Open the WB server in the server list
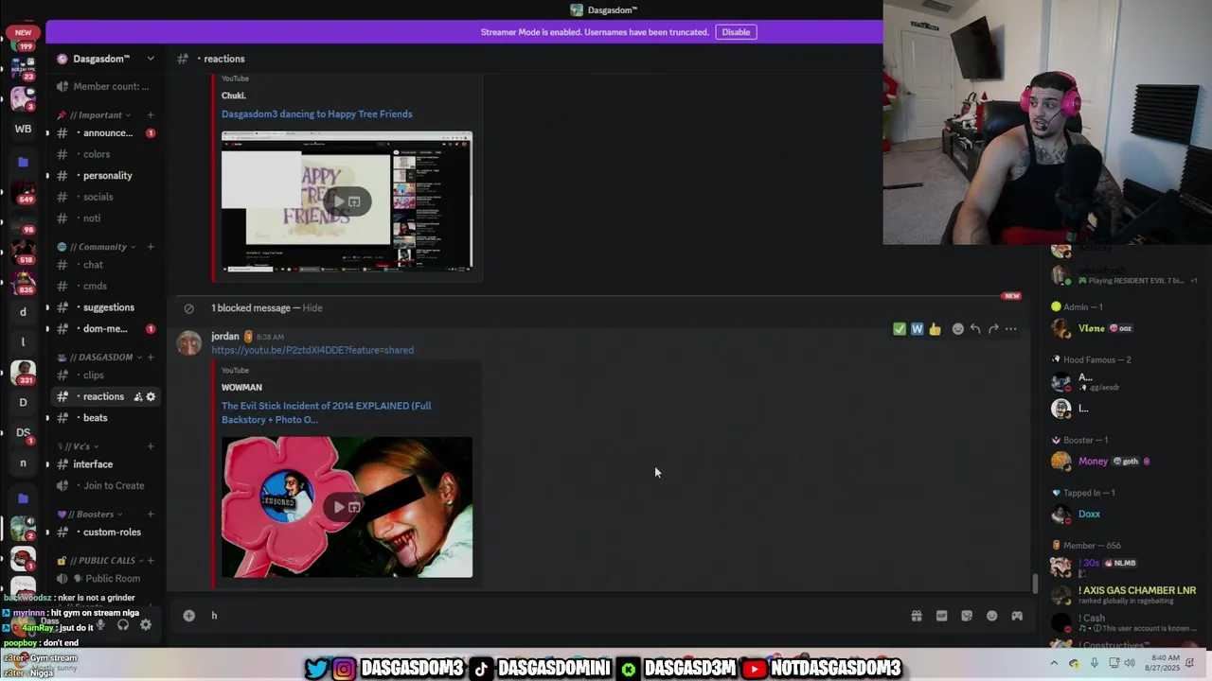 (x=23, y=129)
